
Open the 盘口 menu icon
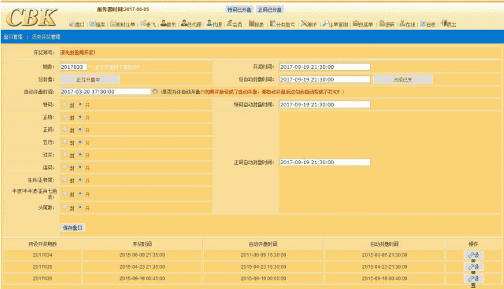(72, 24)
